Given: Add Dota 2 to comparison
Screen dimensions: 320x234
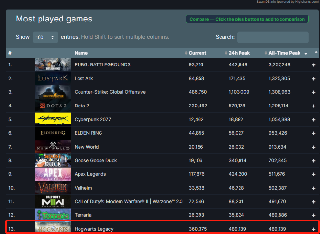Looking at the screenshot, I should 314,106.
